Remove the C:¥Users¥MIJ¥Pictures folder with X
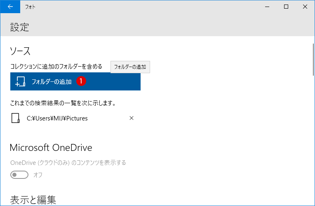Screen dimensions: 315x206 click(x=132, y=118)
